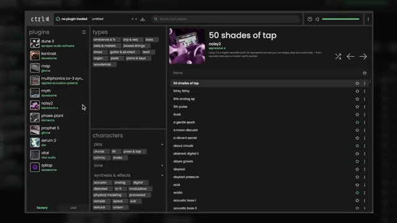The image size is (397, 223).
Task: Select the 9volt preset row
Action: 269,115
